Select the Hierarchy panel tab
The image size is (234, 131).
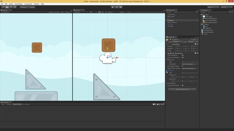(171, 10)
